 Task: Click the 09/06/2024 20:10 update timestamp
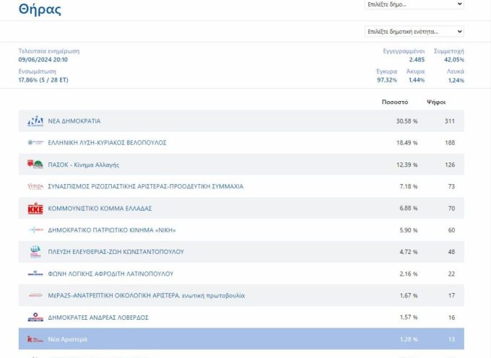43,59
